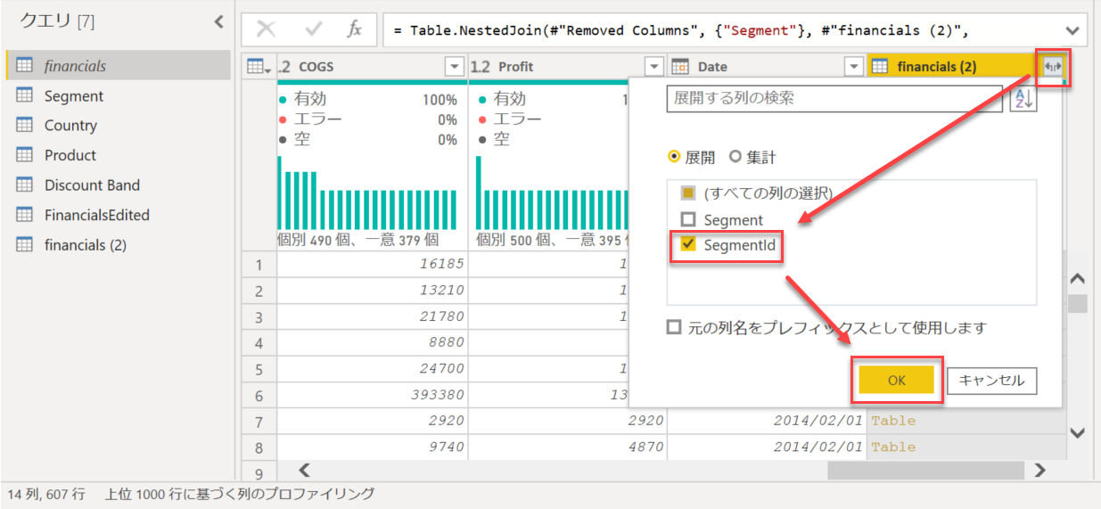The image size is (1101, 509).
Task: Select the Date column header
Action: pyautogui.click(x=767, y=67)
